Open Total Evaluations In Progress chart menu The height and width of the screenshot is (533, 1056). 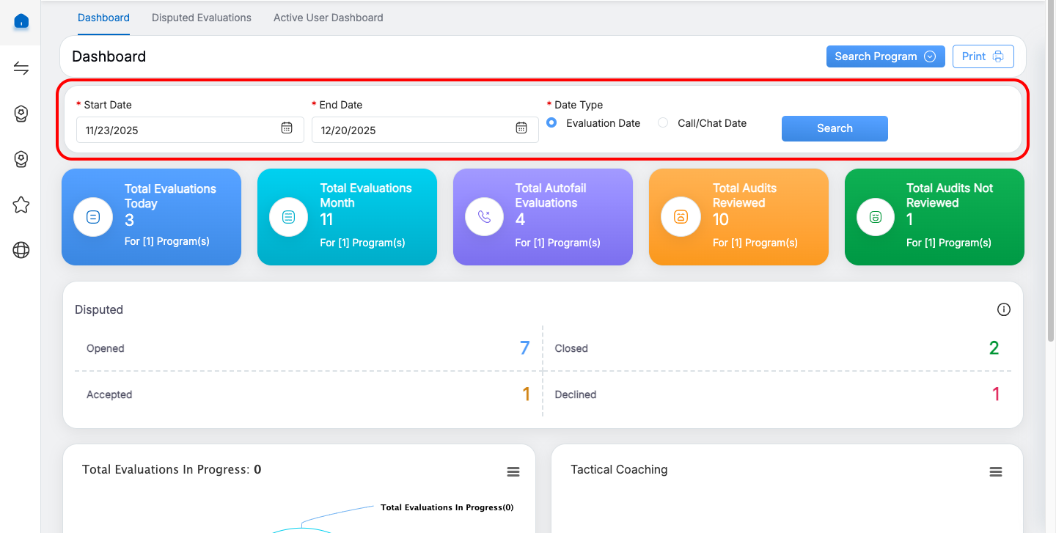click(x=513, y=472)
